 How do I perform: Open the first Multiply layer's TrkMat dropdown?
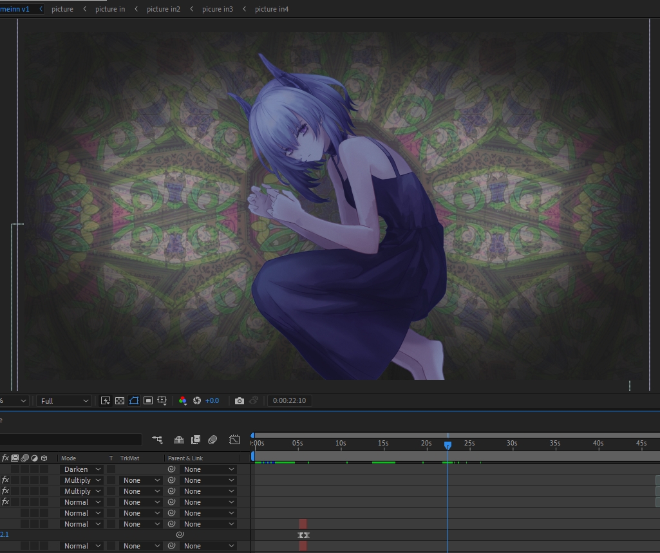[x=140, y=480]
